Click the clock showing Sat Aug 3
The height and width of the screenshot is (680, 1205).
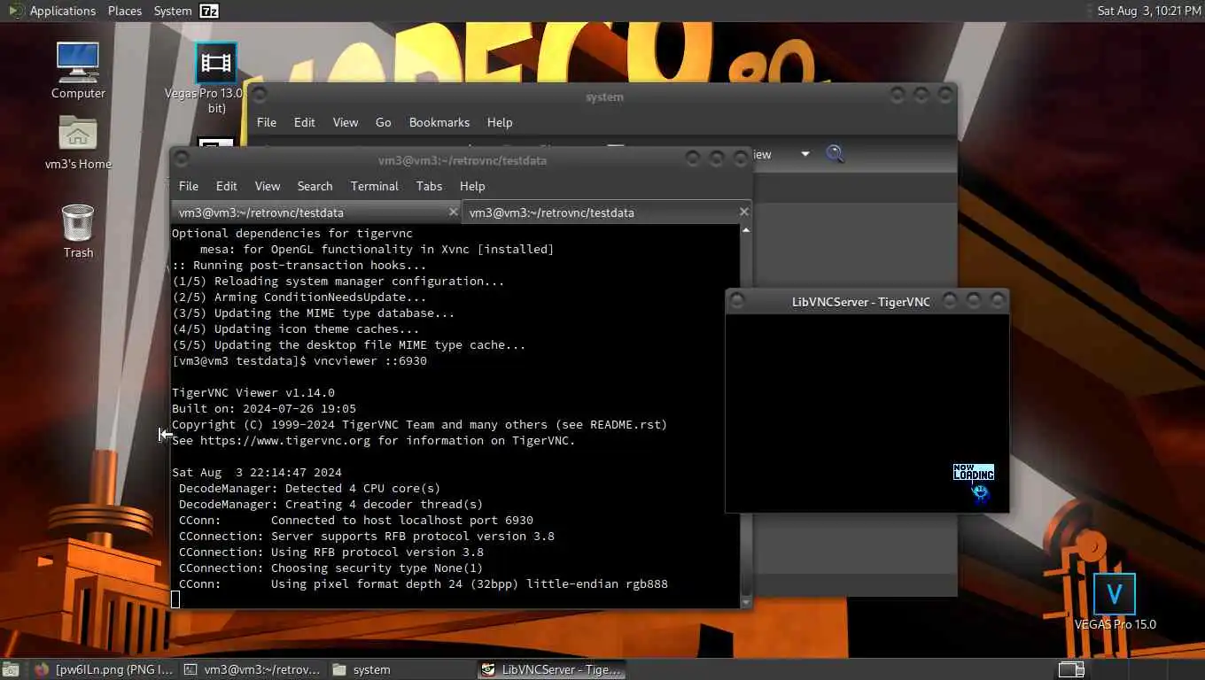1148,11
